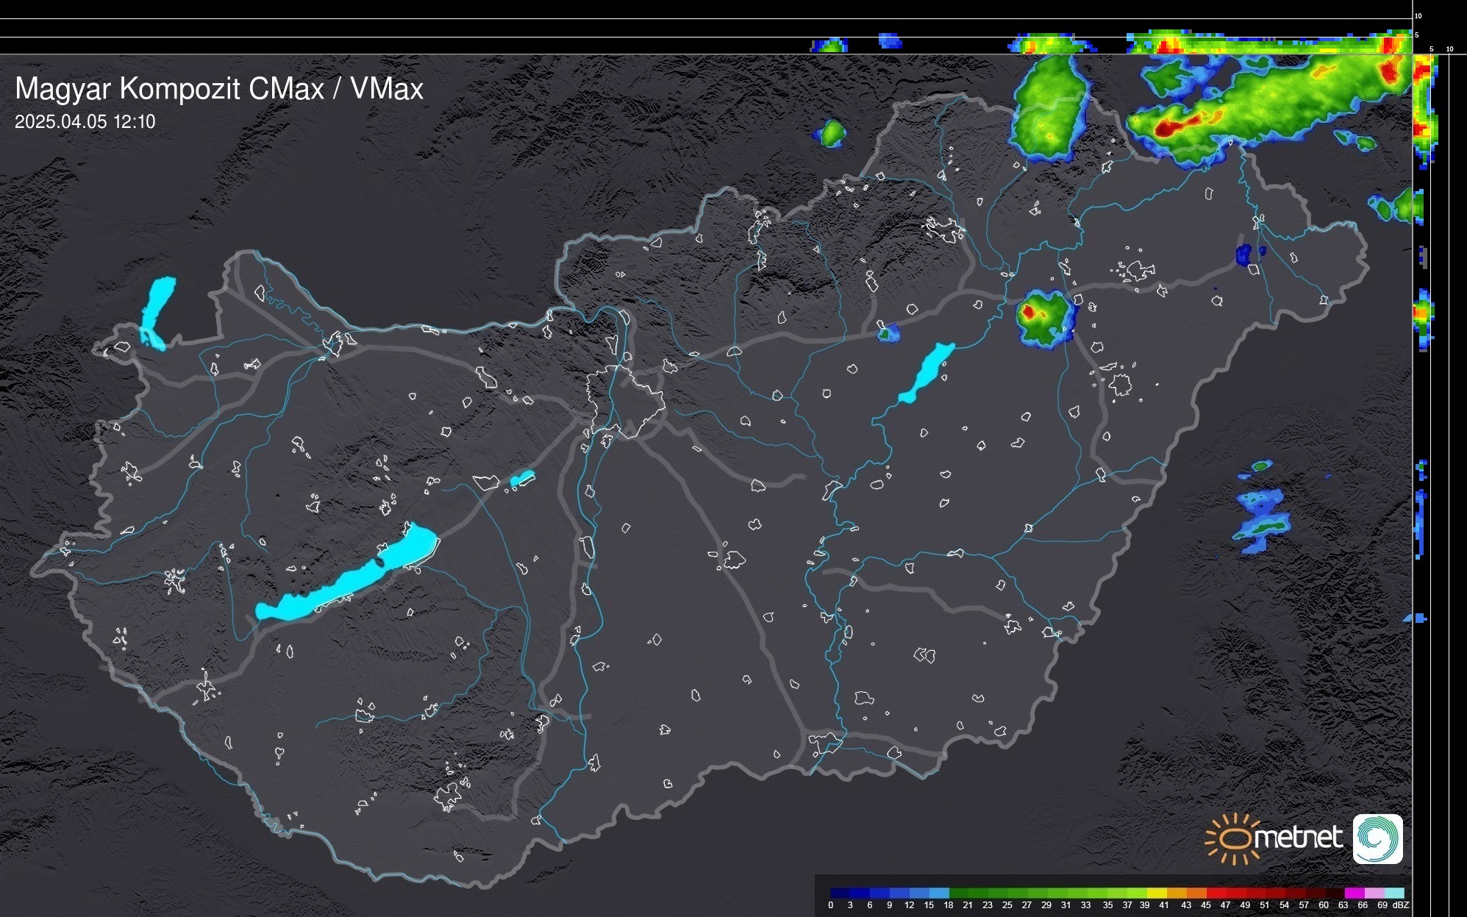Click the magenta 63 dBZ legend swatch
The width and height of the screenshot is (1467, 917).
[1353, 893]
